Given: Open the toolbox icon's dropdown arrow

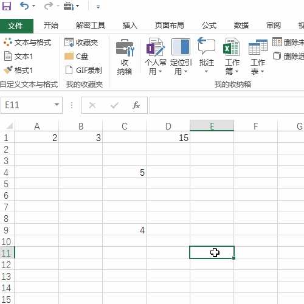Looking at the screenshot, I should (x=77, y=6).
